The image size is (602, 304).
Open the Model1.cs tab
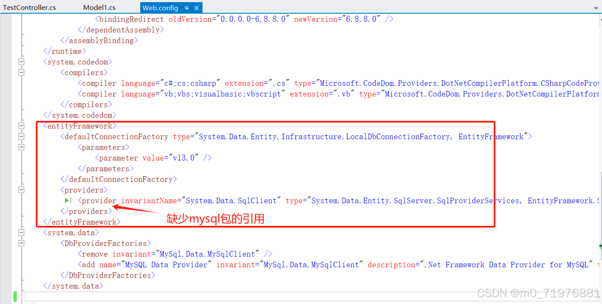coord(99,7)
